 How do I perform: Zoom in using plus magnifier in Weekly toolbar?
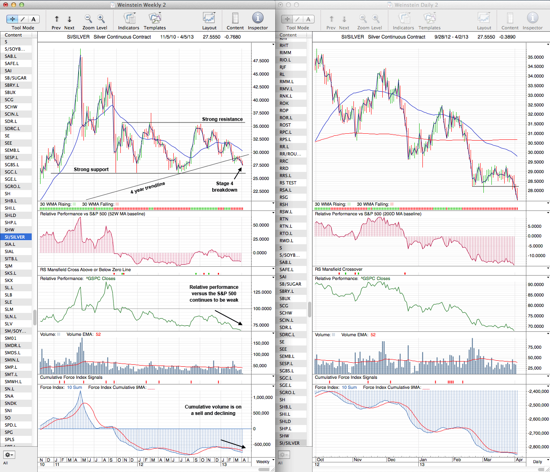pyautogui.click(x=101, y=19)
